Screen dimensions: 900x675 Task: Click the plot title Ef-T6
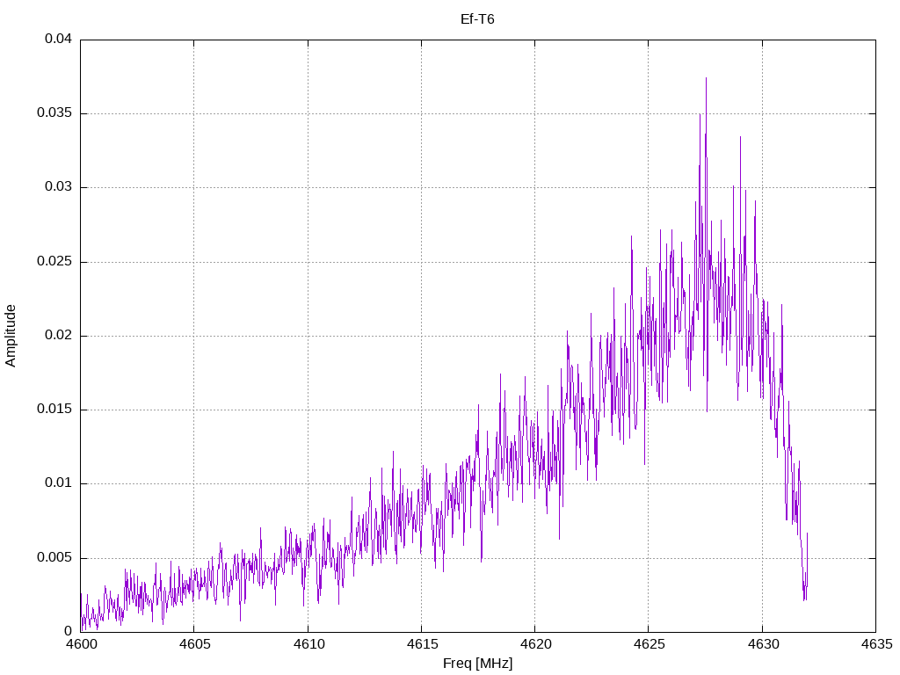(x=477, y=19)
